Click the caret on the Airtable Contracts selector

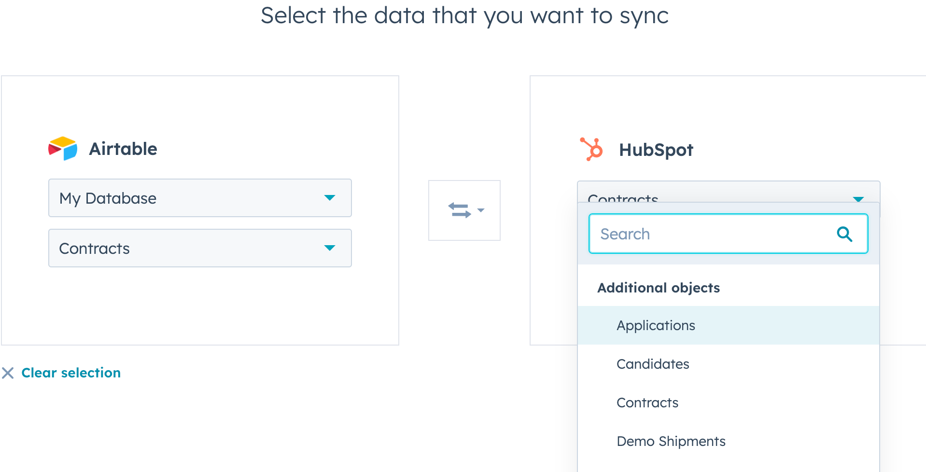330,248
